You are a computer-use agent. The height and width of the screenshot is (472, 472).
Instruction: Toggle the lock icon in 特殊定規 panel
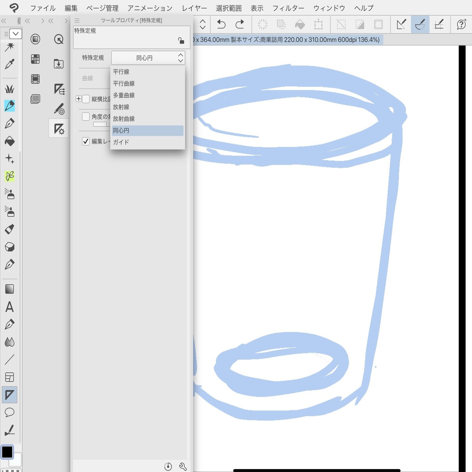click(x=181, y=41)
